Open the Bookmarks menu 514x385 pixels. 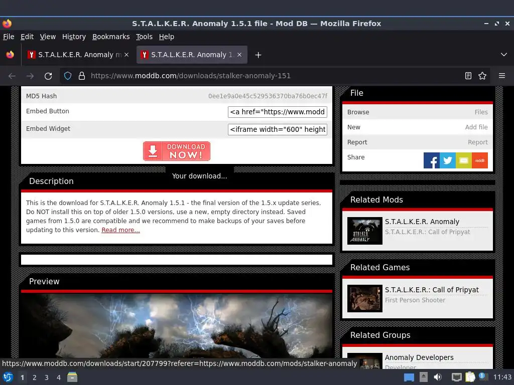111,37
